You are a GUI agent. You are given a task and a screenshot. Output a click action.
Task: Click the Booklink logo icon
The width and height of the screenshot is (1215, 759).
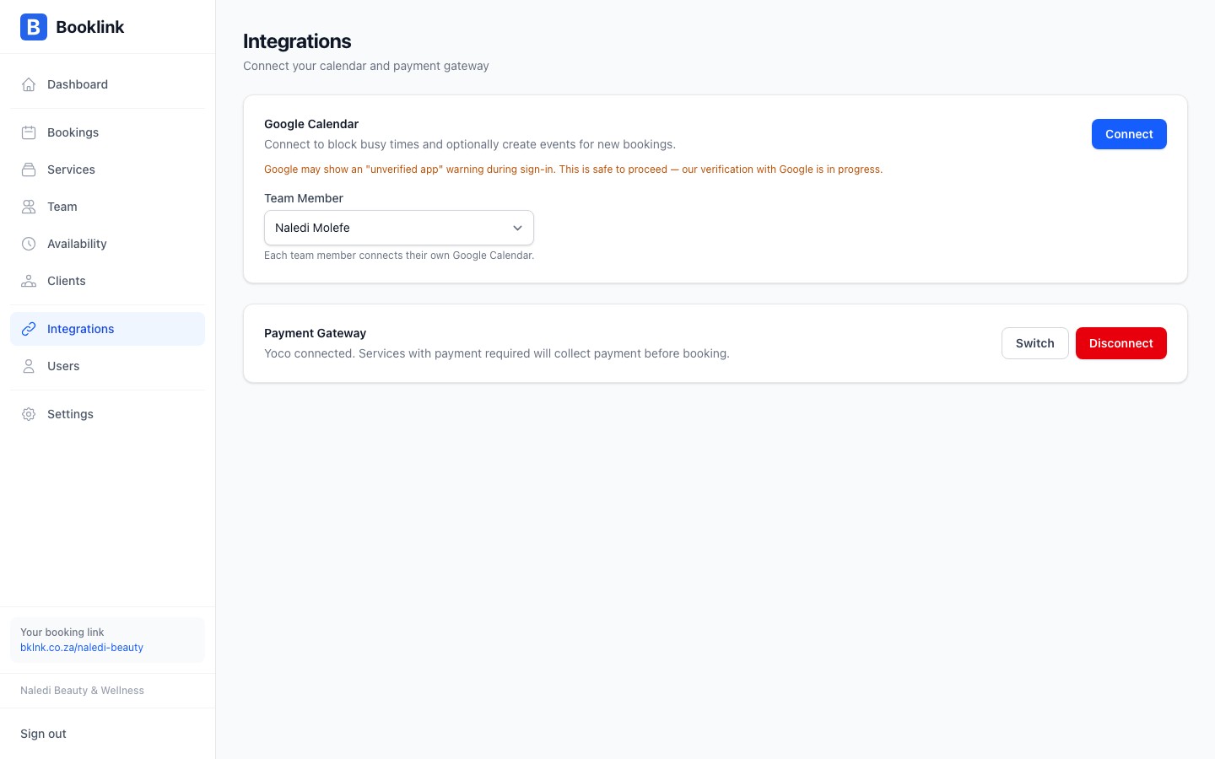coord(33,27)
